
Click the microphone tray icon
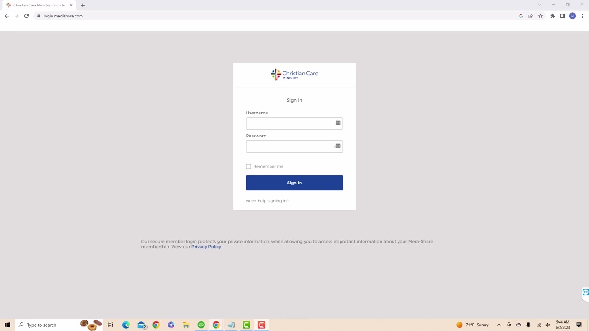click(x=528, y=325)
